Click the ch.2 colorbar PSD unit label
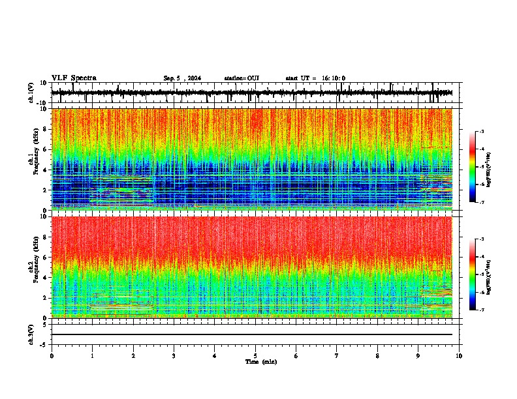The image size is (517, 399). click(488, 276)
